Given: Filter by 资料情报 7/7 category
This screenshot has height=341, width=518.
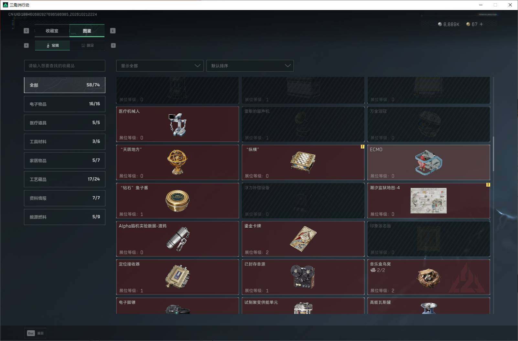Looking at the screenshot, I should [65, 198].
